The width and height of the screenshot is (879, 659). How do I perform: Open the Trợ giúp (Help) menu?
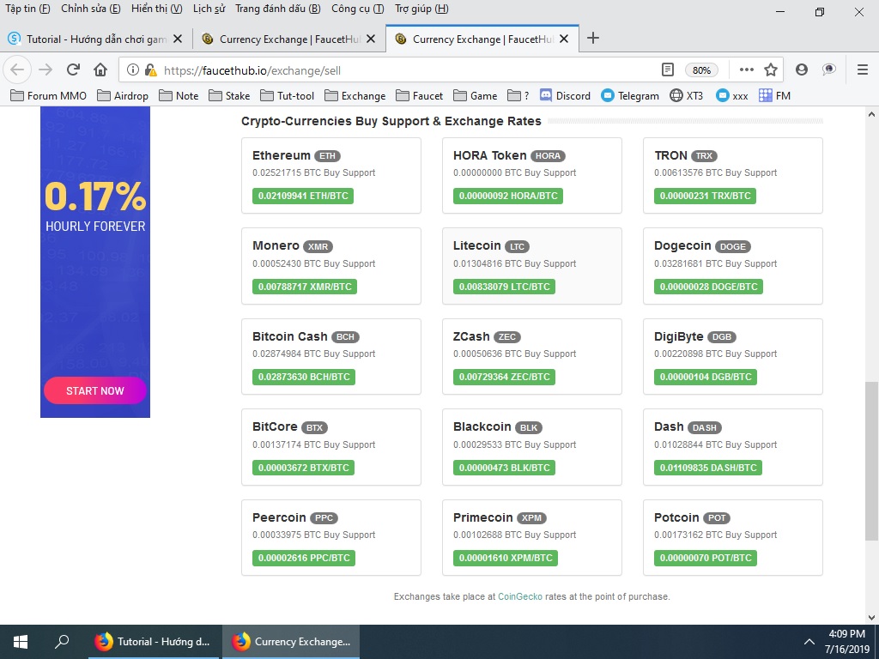point(421,9)
